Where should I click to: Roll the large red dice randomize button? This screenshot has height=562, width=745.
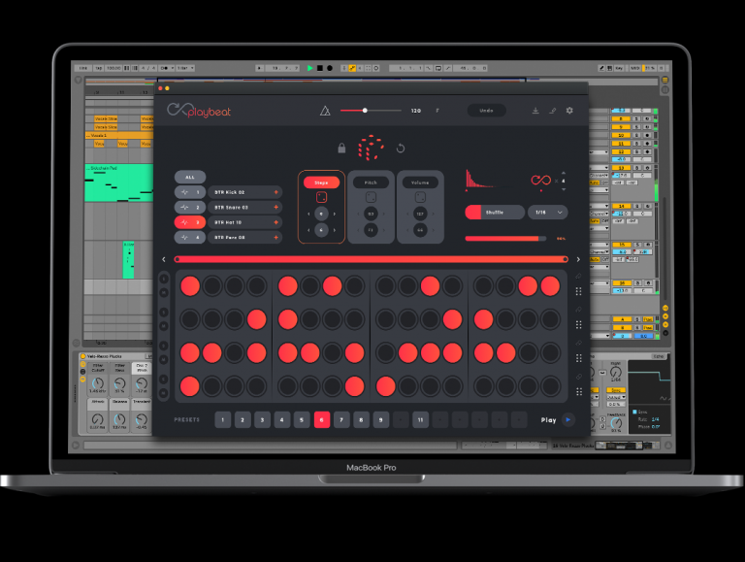(x=371, y=148)
